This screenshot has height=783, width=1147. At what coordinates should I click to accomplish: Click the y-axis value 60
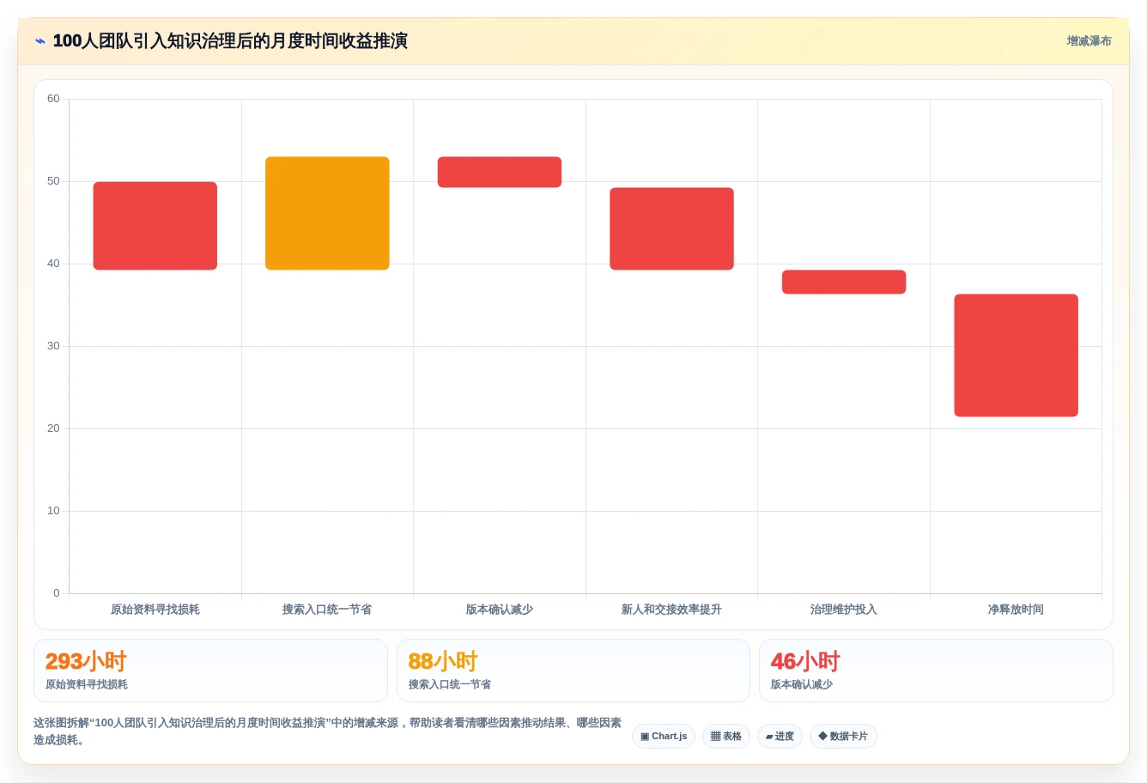coord(53,99)
